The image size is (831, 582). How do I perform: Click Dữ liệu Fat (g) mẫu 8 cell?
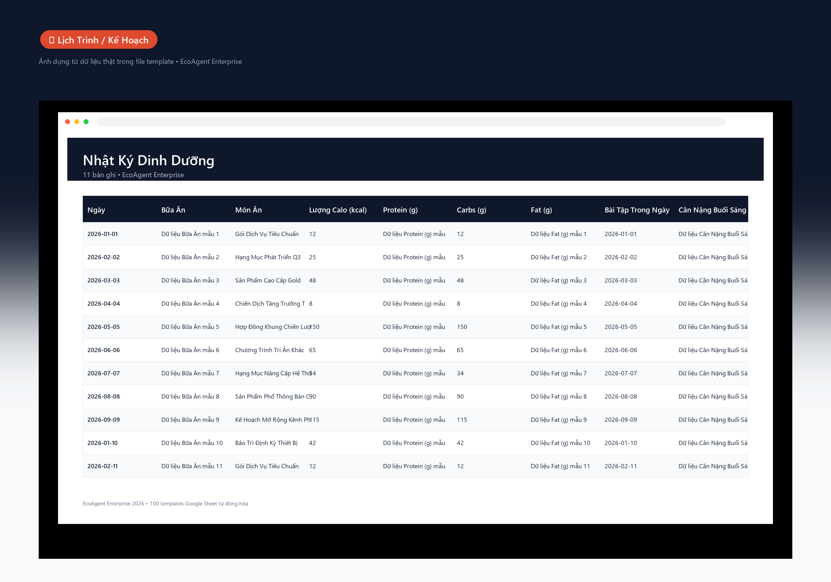(x=559, y=397)
